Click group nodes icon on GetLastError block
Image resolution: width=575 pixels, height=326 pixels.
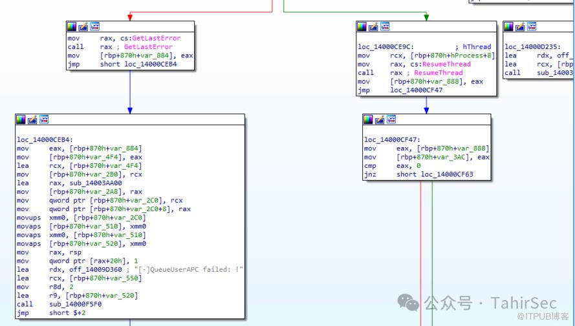click(x=94, y=26)
